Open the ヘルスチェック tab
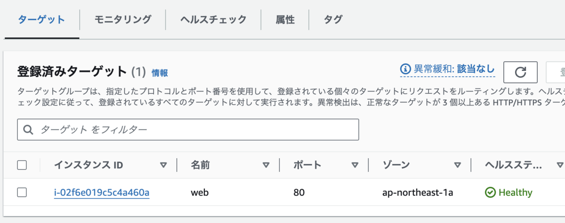Image resolution: width=565 pixels, height=223 pixels. [x=213, y=19]
